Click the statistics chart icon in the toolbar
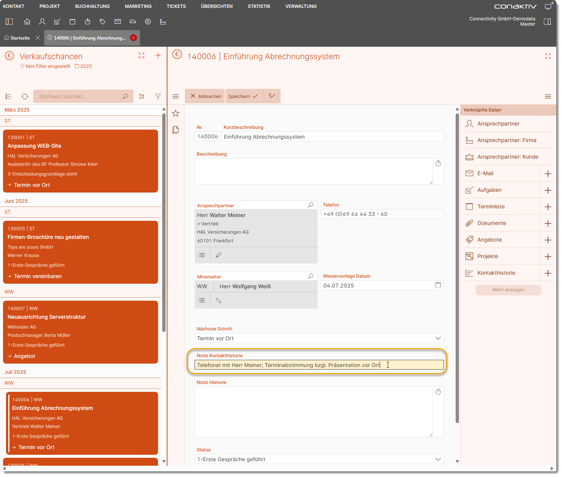The width and height of the screenshot is (562, 477). point(163,22)
